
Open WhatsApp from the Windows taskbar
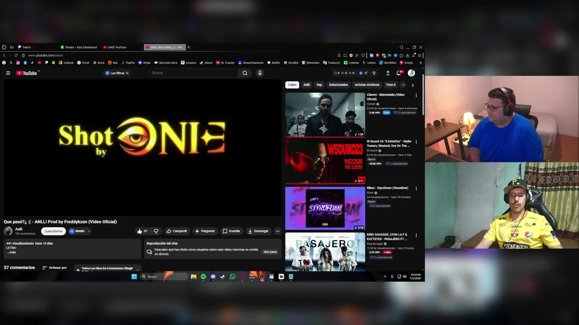tap(233, 277)
